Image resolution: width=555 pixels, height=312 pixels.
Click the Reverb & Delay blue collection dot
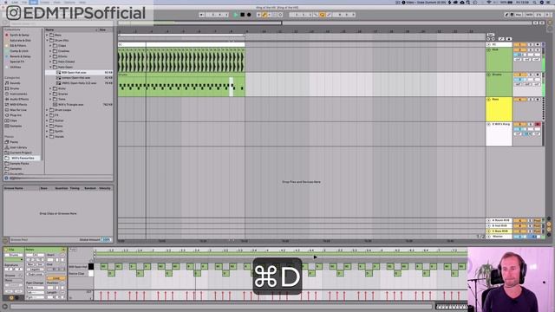pyautogui.click(x=6, y=56)
